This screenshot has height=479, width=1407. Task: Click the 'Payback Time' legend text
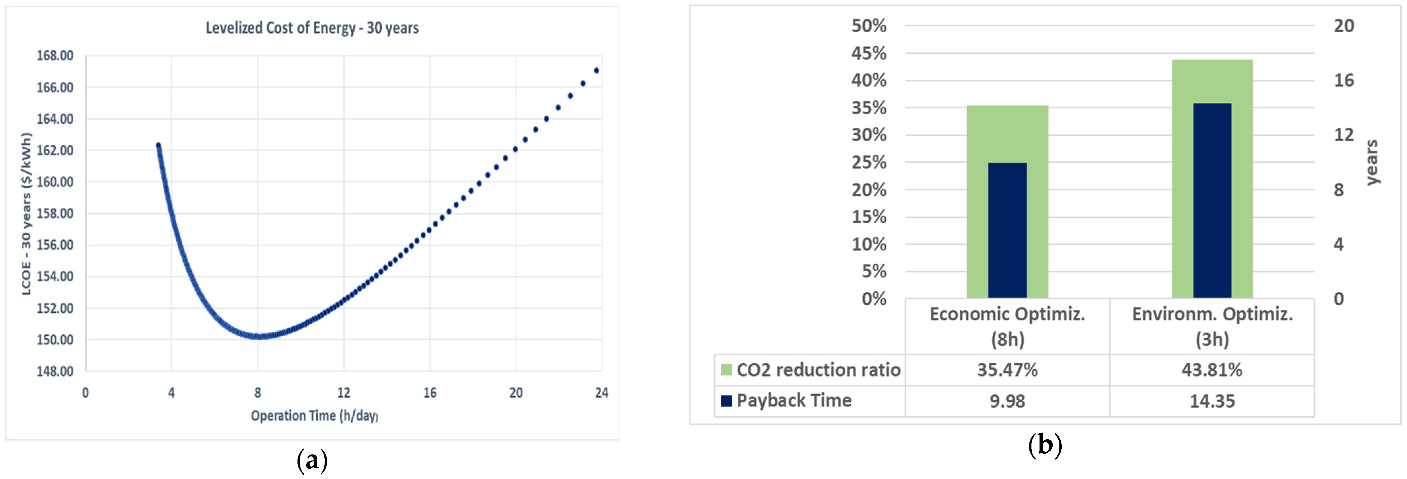click(794, 401)
